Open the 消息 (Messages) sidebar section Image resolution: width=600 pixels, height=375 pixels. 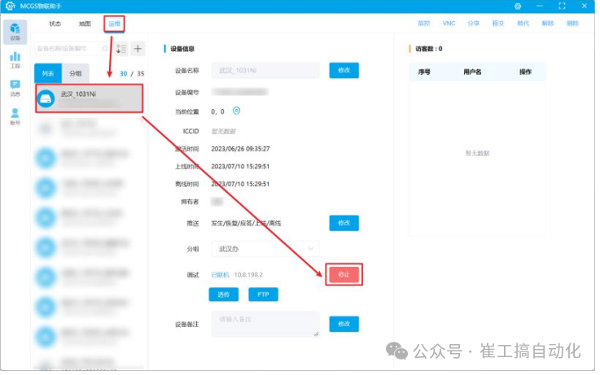tap(15, 89)
